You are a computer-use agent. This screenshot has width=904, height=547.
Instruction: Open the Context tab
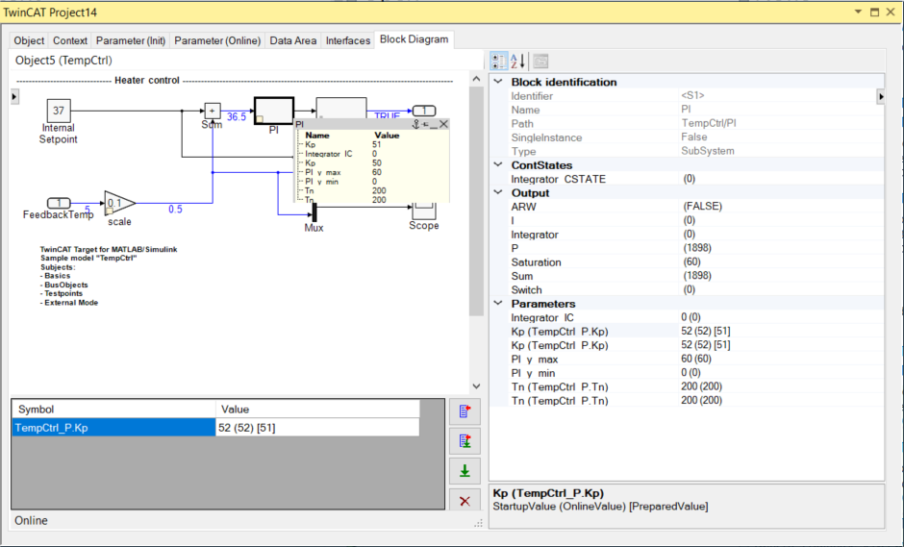pos(70,40)
